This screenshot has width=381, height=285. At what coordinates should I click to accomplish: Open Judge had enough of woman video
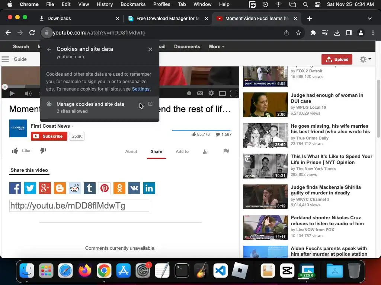(327, 98)
